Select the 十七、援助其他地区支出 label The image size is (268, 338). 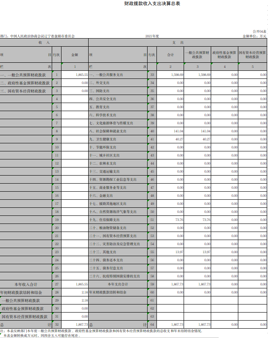tap(108, 204)
